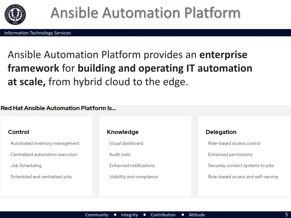The width and height of the screenshot is (291, 218).
Task: Click the Visibility and compliance link
Action: click(x=134, y=177)
